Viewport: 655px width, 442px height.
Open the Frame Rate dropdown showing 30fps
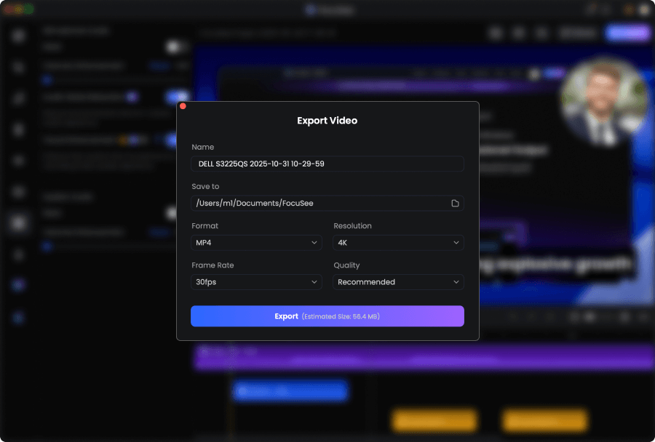point(256,282)
